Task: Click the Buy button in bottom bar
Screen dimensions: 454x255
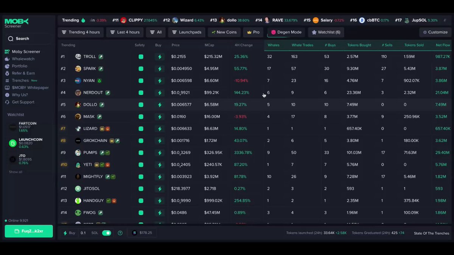Action: tap(69, 233)
